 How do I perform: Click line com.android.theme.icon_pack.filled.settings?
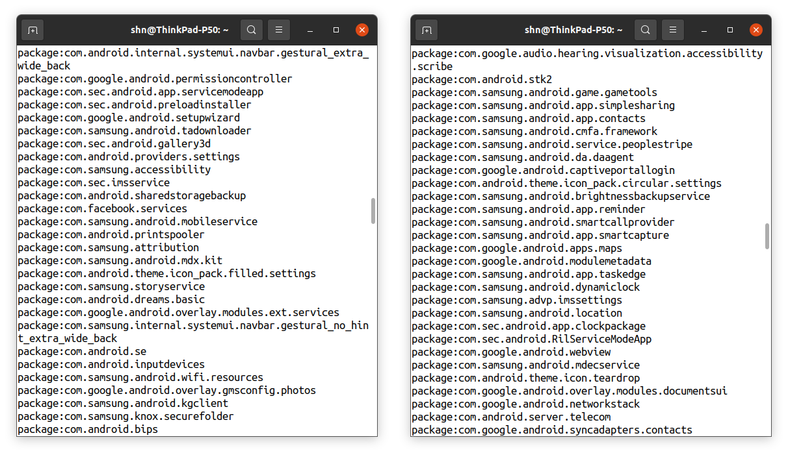(x=167, y=274)
